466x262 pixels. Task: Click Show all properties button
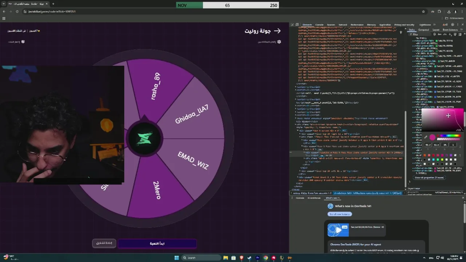[x=429, y=178]
